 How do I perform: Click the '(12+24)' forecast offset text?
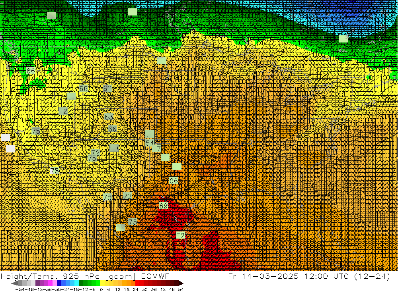click(372, 276)
